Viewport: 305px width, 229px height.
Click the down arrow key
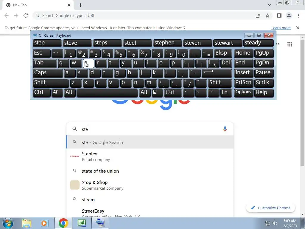[201, 93]
